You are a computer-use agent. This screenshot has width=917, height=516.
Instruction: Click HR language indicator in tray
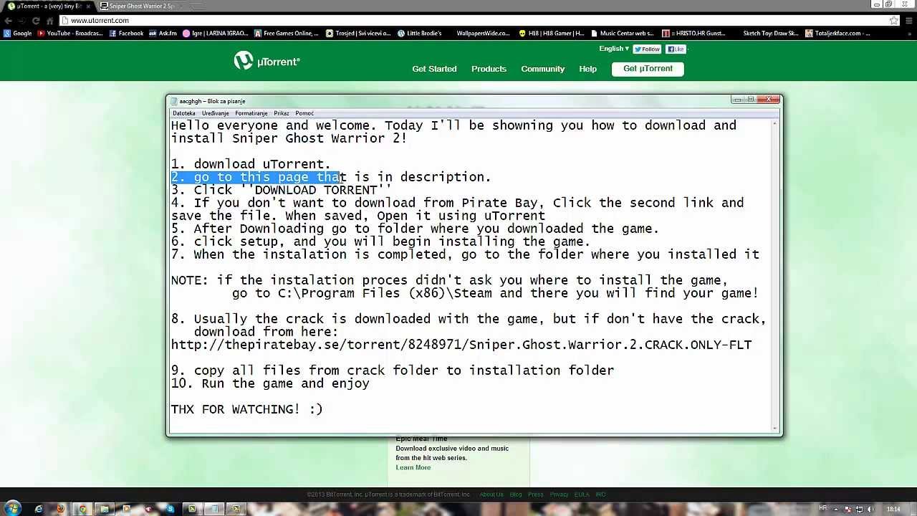822,508
